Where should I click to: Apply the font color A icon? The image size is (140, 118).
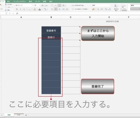point(40,9)
